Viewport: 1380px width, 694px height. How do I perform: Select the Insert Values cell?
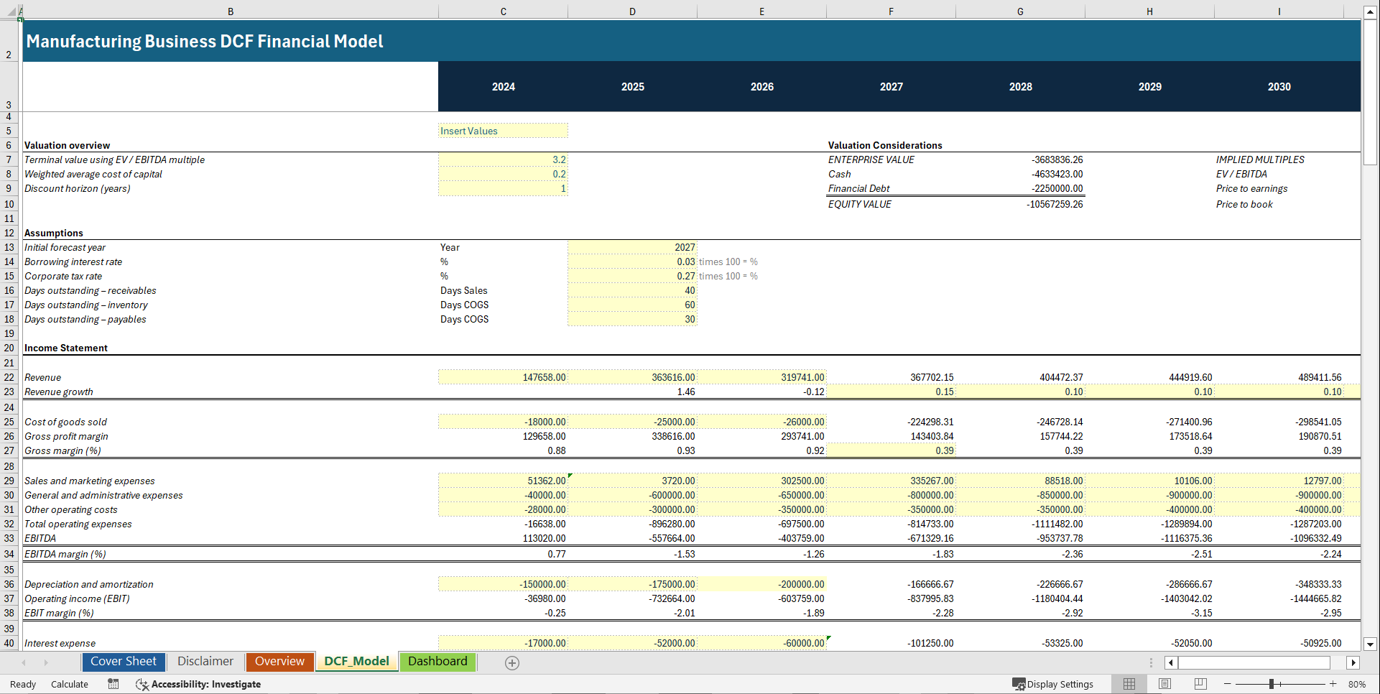point(502,131)
